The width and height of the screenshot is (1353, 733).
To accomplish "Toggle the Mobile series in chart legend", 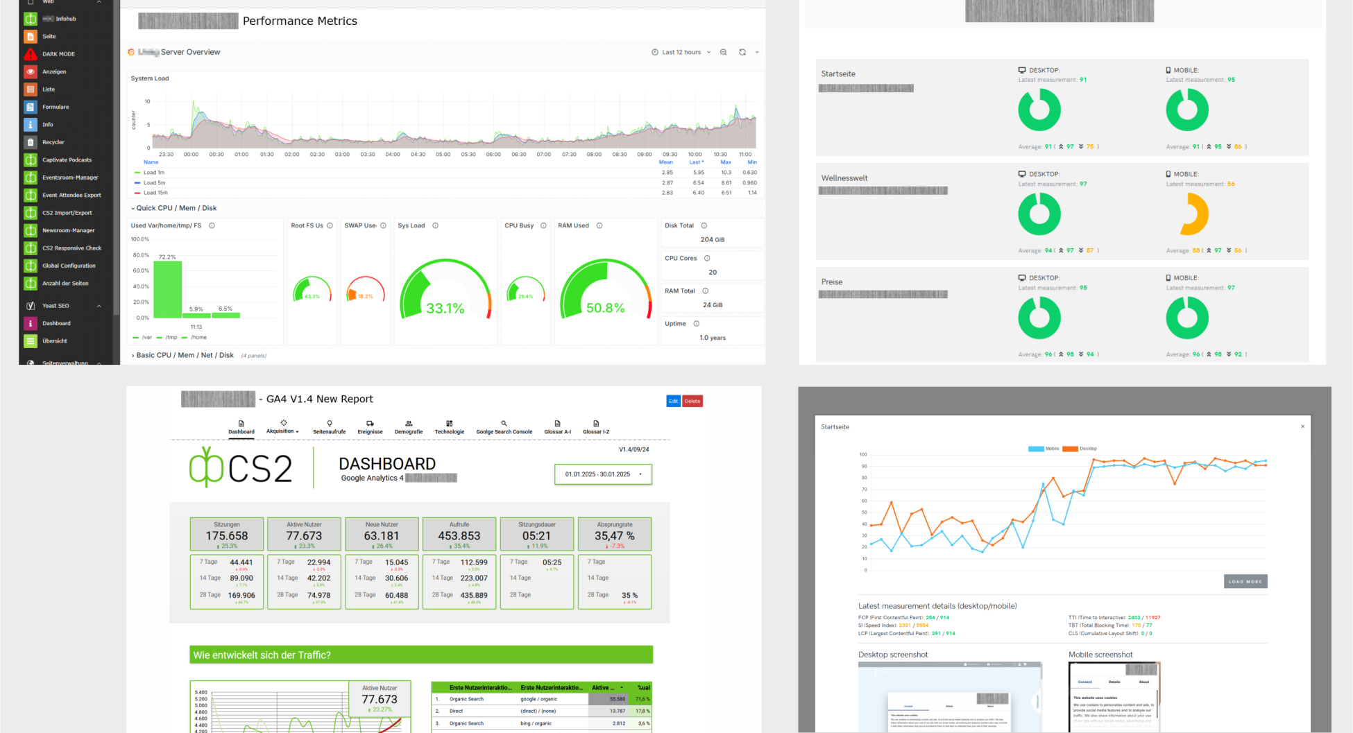I will (x=1044, y=449).
